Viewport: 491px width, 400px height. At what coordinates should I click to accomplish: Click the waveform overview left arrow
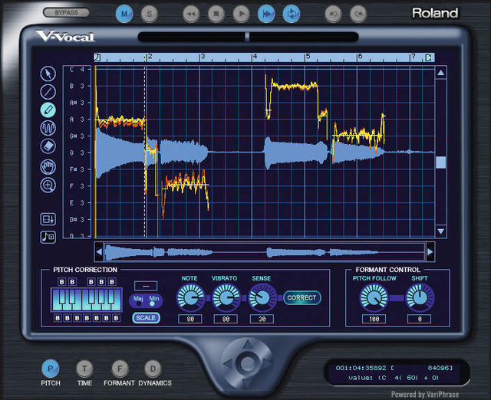[x=99, y=252]
